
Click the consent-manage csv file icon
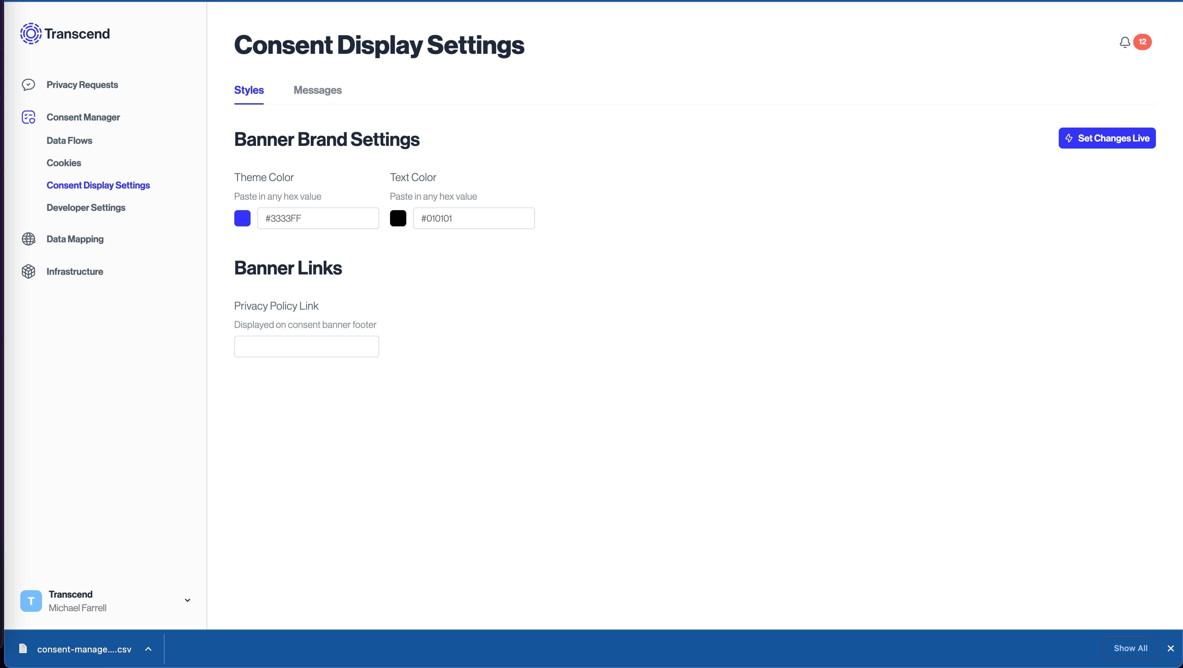coord(23,648)
